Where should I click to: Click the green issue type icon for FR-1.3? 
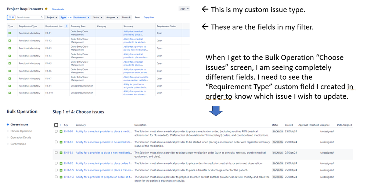[x=10, y=48]
